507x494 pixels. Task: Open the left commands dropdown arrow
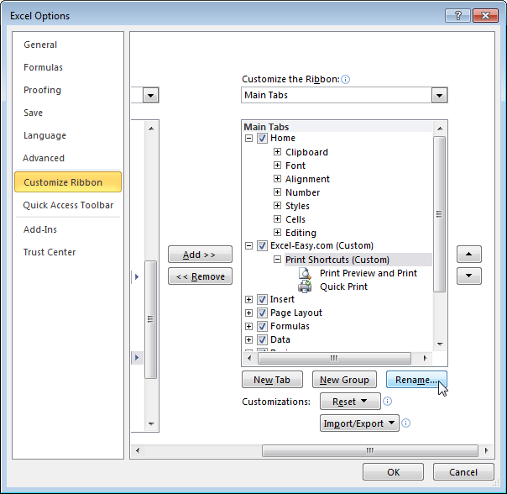[151, 95]
